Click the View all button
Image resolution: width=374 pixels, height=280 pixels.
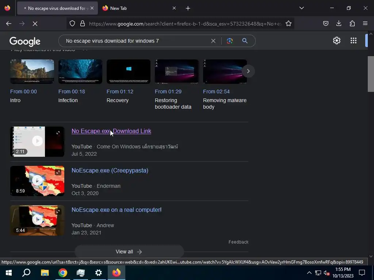(x=129, y=252)
